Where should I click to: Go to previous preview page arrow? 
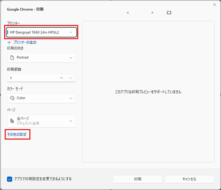pos(127,13)
